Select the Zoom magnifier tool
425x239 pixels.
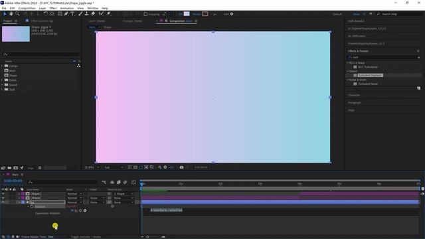[17, 14]
